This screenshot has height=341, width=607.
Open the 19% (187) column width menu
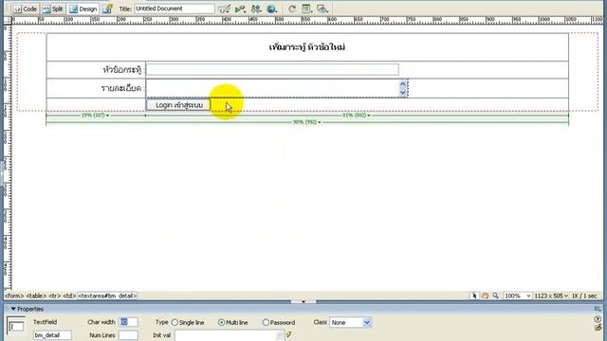[x=95, y=116]
